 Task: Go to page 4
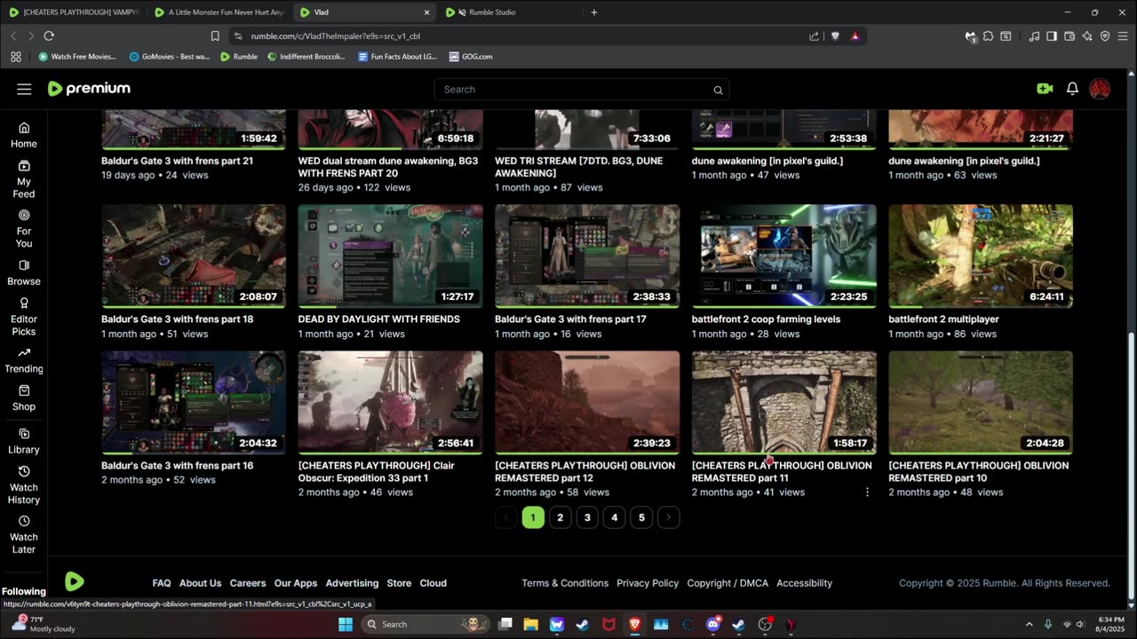[x=615, y=517]
